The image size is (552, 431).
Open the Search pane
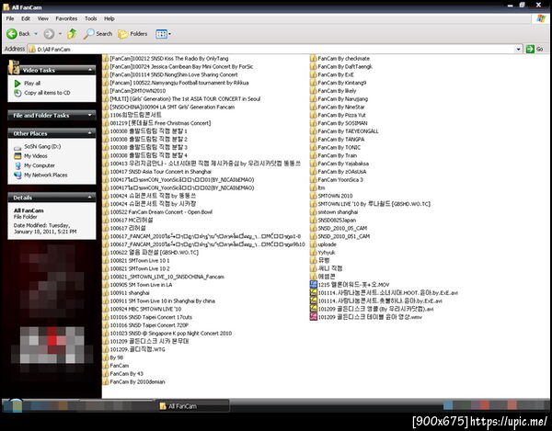click(98, 34)
